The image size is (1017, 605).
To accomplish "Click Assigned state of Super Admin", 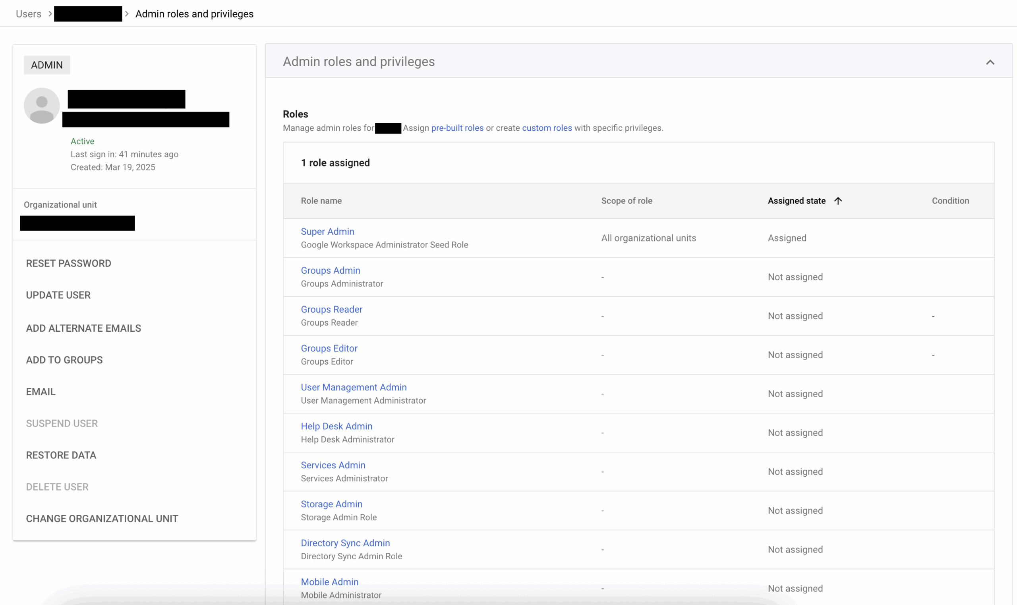I will click(787, 238).
